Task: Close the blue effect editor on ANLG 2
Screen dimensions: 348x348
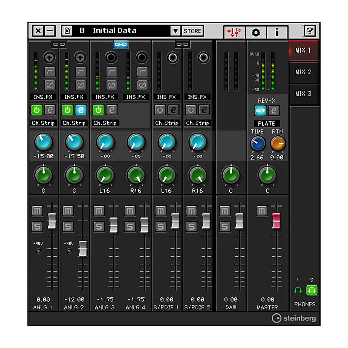Action: pos(81,110)
